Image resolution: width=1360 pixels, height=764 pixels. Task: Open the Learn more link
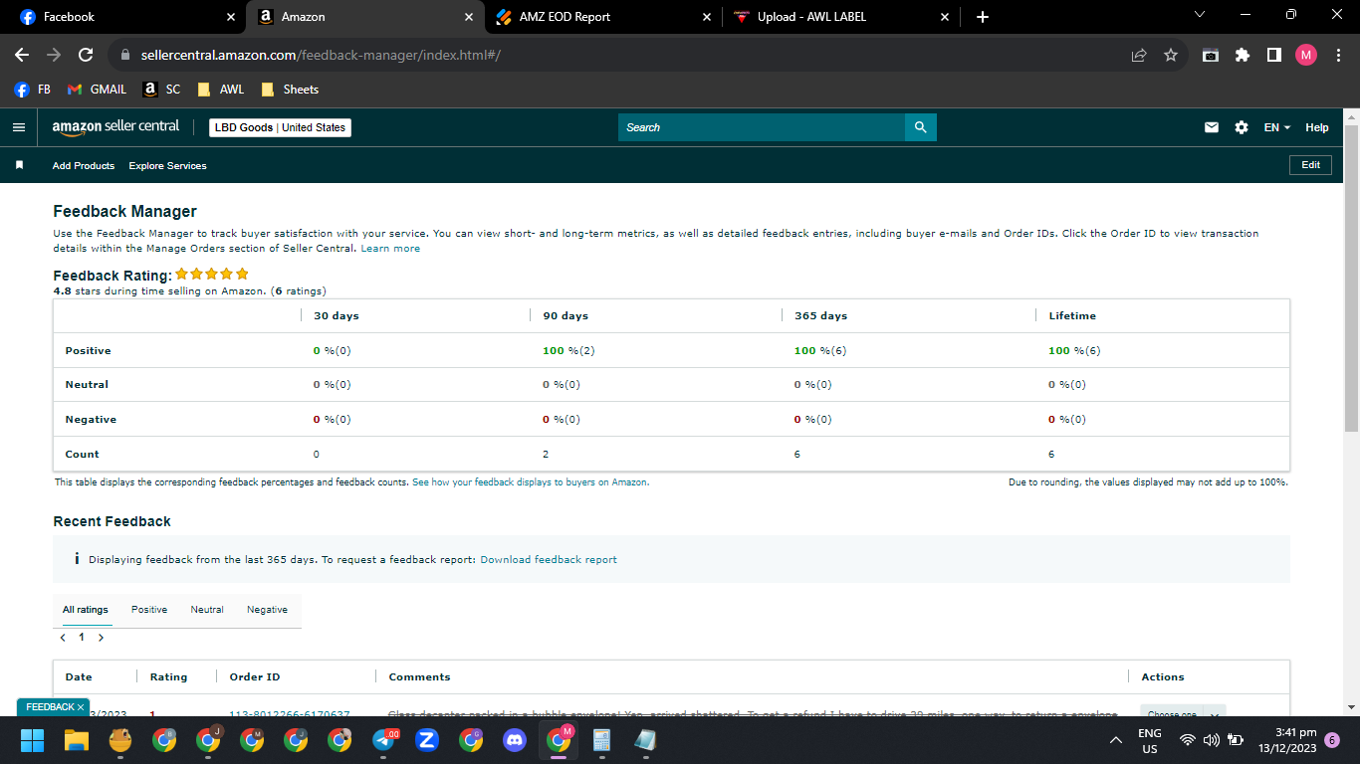(x=390, y=248)
